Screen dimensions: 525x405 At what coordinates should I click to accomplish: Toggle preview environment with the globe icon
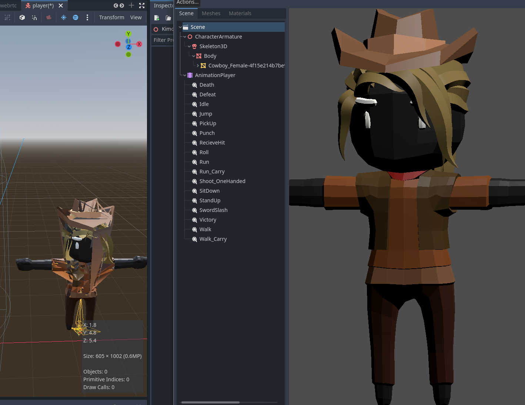pos(76,17)
